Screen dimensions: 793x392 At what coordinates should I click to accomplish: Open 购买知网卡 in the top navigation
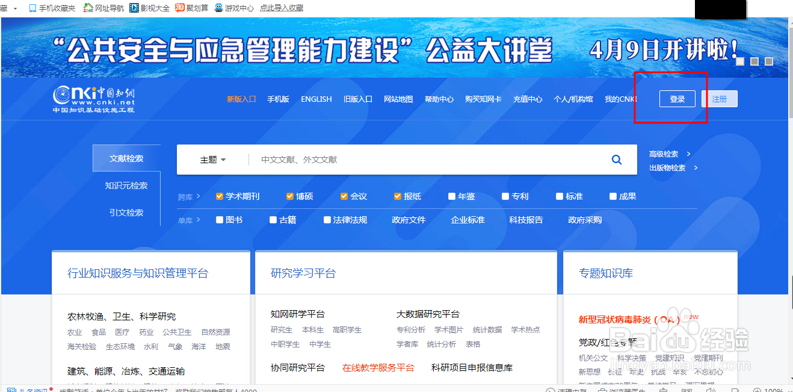(x=483, y=99)
